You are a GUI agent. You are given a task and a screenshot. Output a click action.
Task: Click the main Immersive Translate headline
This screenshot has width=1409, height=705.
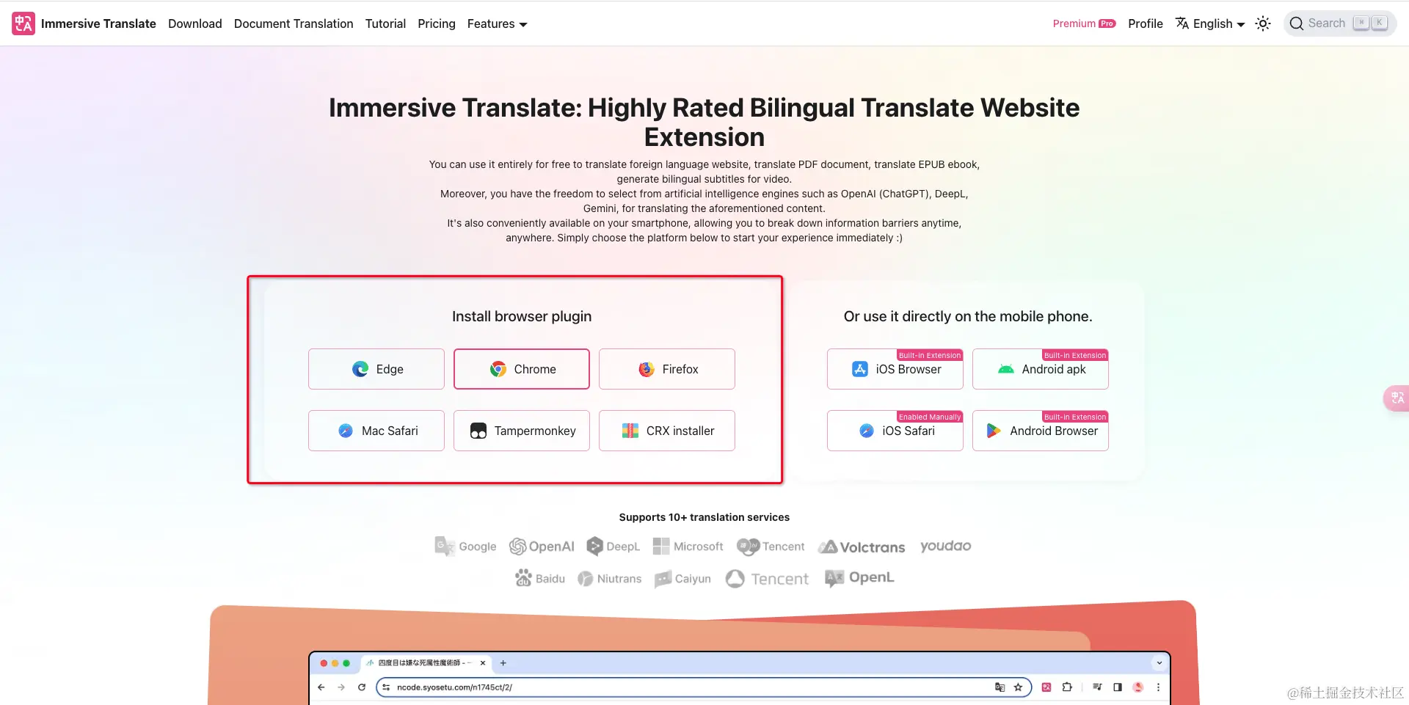pos(704,123)
